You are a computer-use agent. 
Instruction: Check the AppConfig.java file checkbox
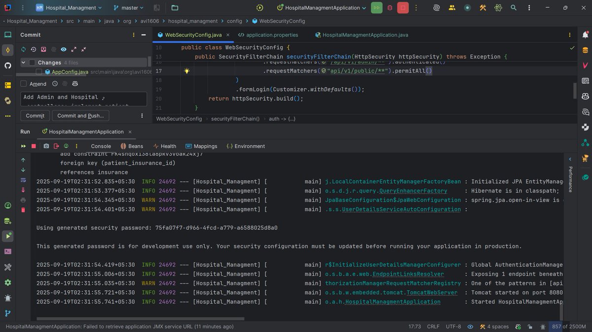[x=39, y=72]
